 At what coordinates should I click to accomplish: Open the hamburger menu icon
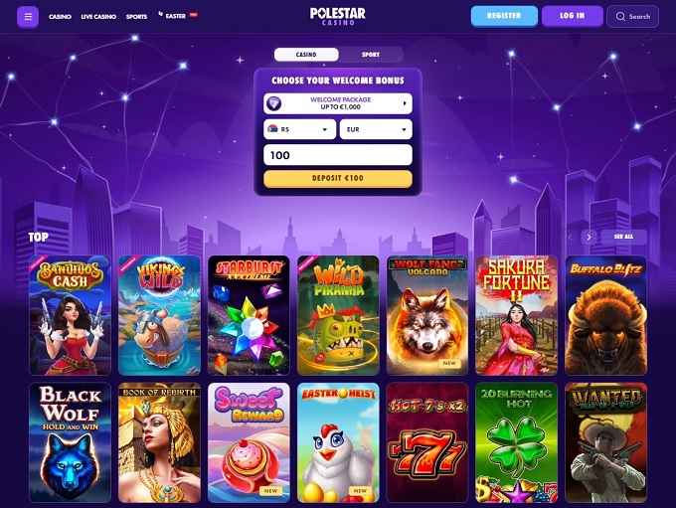[28, 17]
